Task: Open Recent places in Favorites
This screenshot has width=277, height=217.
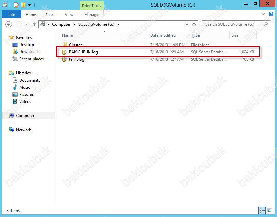Action: [x=31, y=59]
